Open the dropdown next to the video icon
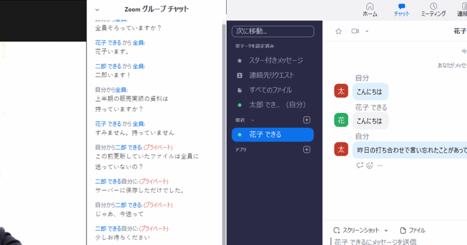This screenshot has width=467, height=245. coord(367,31)
